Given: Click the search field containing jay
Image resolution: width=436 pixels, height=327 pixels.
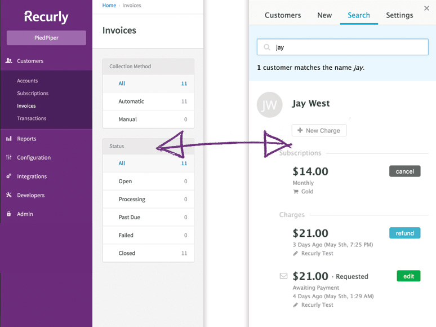Looking at the screenshot, I should coord(342,47).
